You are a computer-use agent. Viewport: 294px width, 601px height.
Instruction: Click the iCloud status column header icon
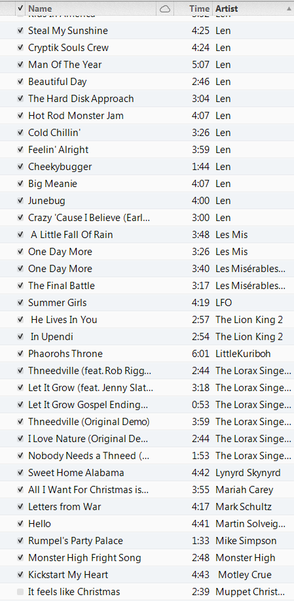point(164,9)
